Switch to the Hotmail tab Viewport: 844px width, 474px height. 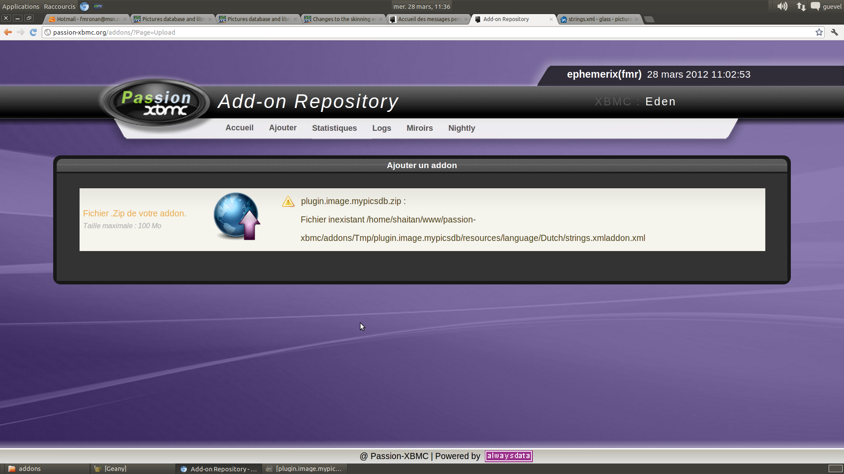coord(86,19)
